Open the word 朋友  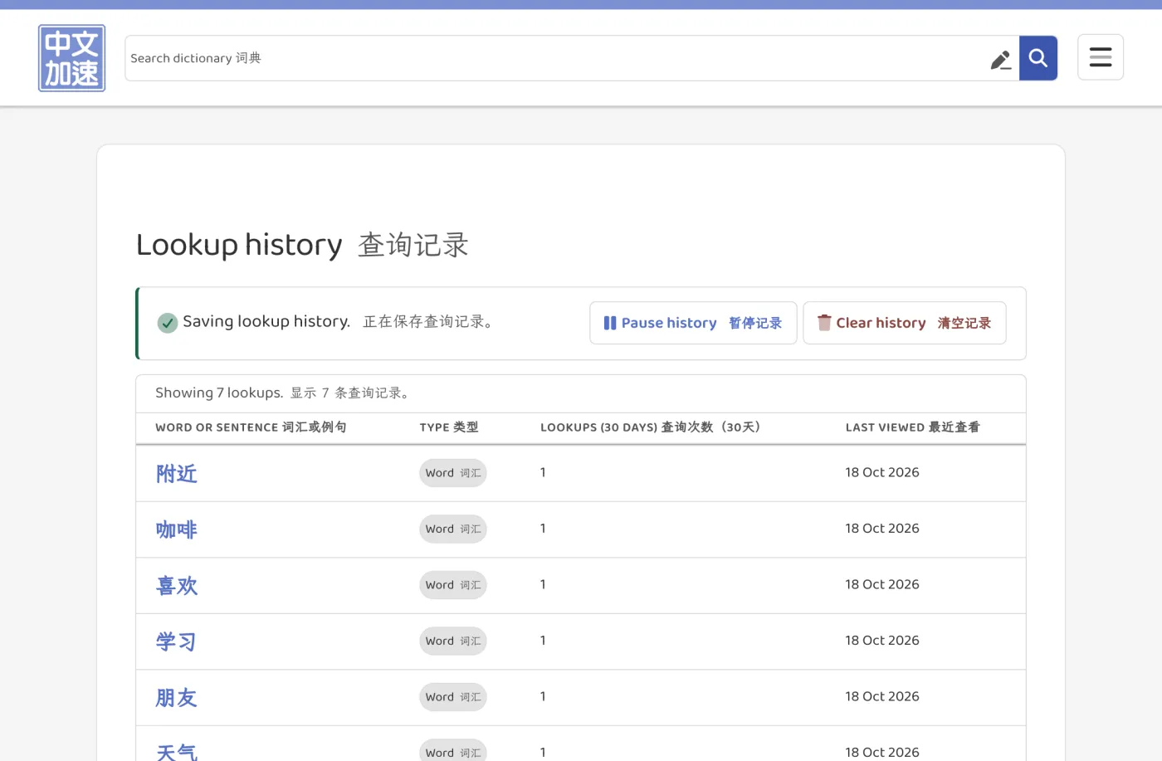click(x=177, y=698)
